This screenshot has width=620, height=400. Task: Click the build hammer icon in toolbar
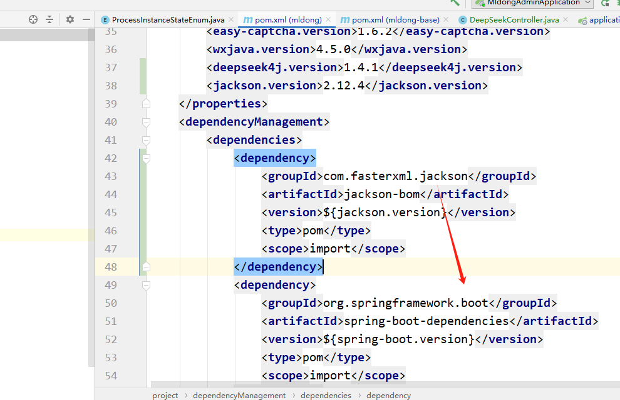click(455, 2)
